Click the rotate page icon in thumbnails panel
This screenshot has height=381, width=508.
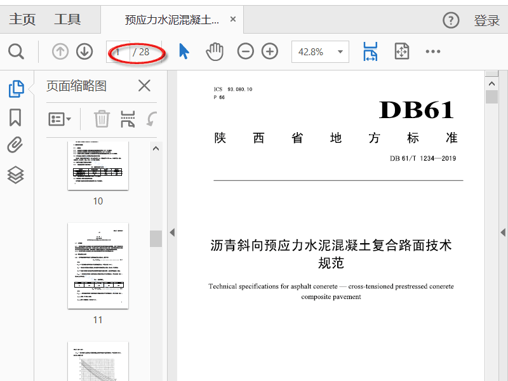(x=152, y=119)
